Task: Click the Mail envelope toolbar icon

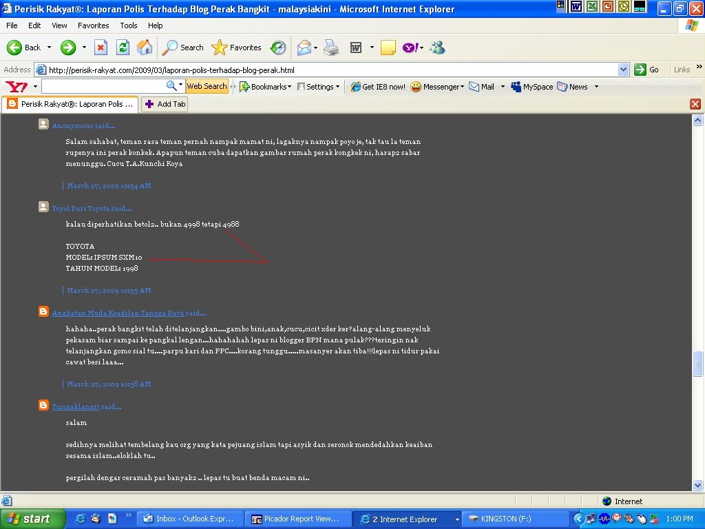Action: (304, 48)
